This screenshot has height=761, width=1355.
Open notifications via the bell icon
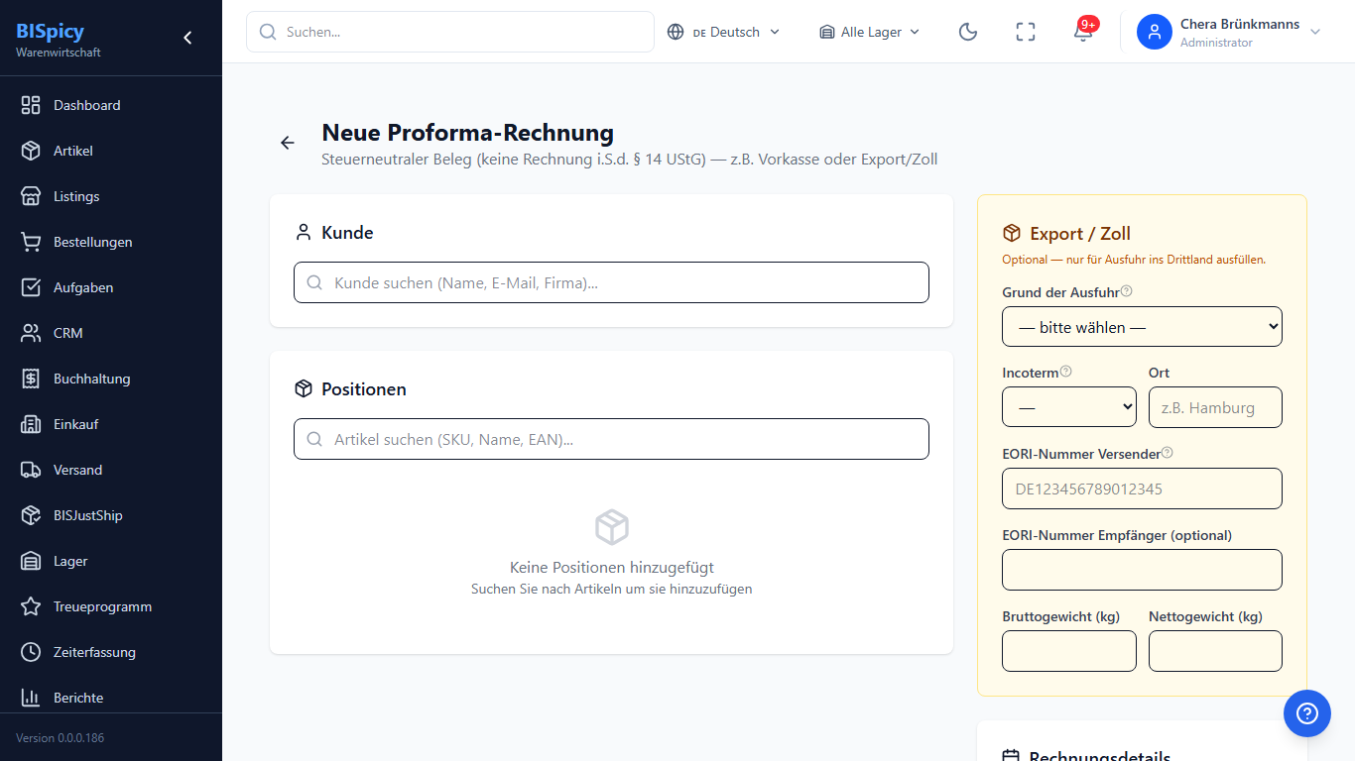click(x=1083, y=32)
